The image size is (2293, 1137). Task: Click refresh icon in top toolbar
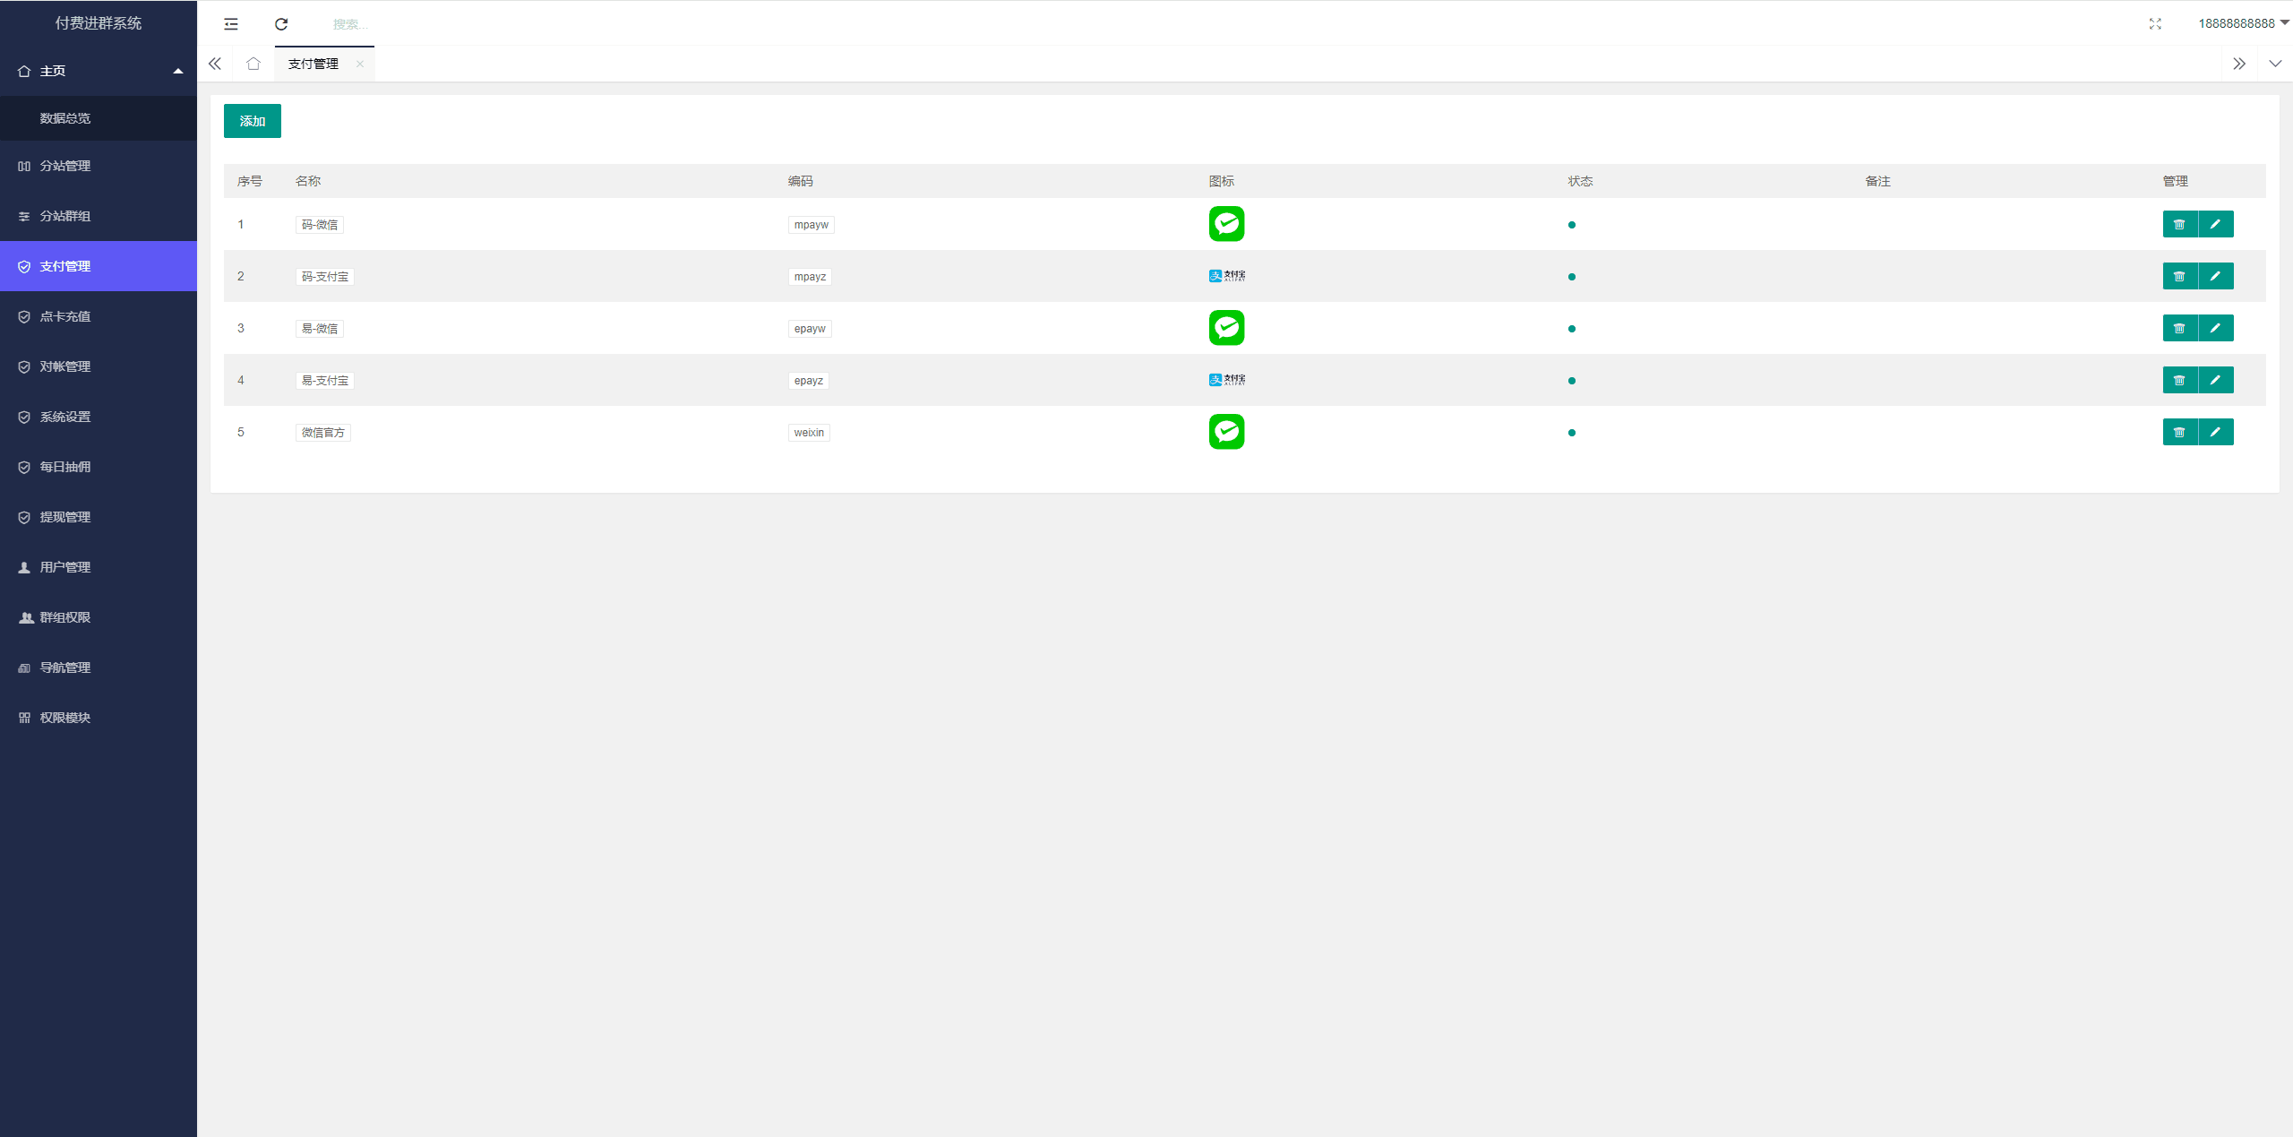click(280, 23)
